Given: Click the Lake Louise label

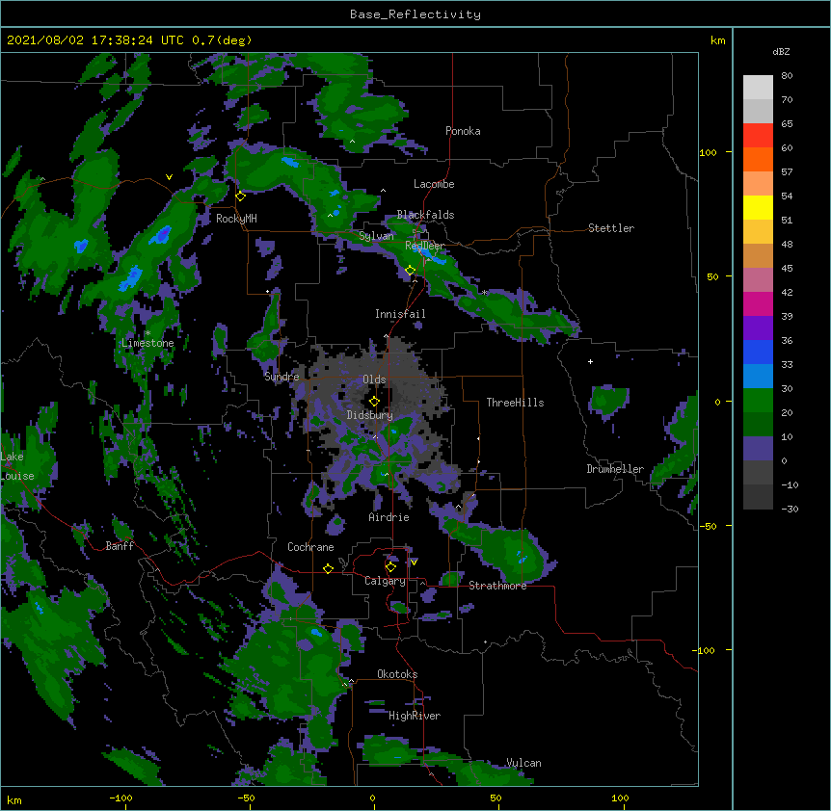Looking at the screenshot, I should [15, 466].
